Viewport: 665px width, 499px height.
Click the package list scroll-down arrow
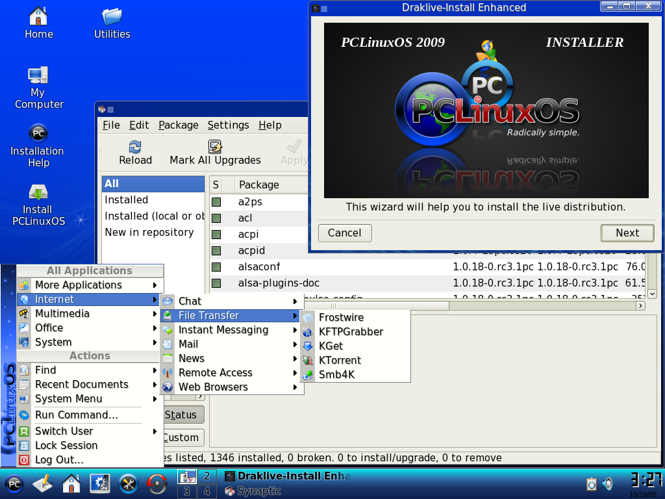(652, 294)
